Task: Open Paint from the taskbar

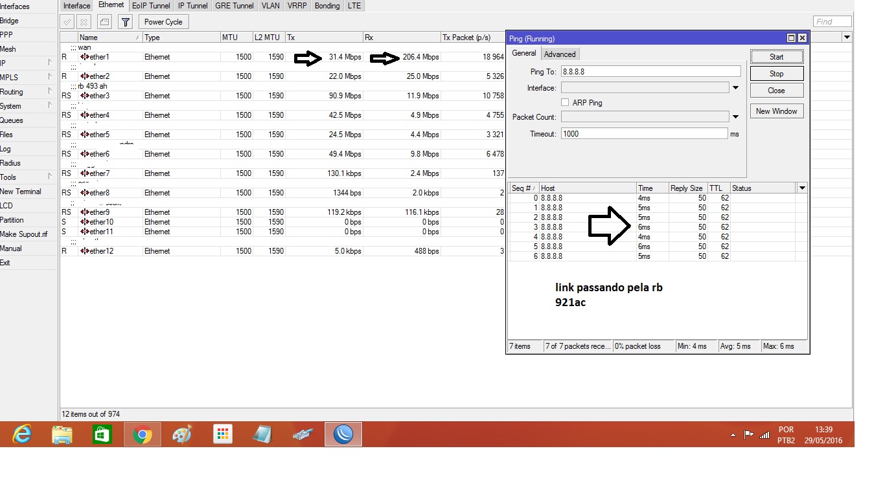Action: tap(182, 435)
